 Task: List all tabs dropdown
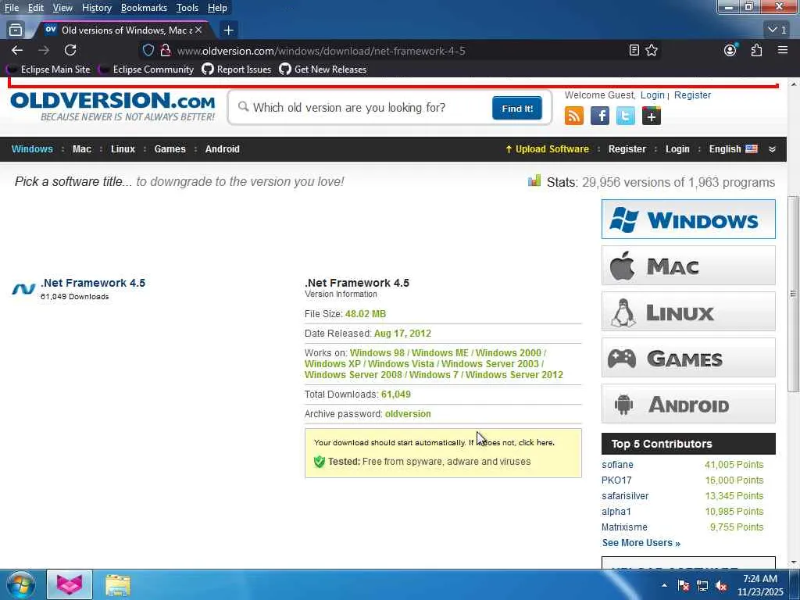[777, 30]
